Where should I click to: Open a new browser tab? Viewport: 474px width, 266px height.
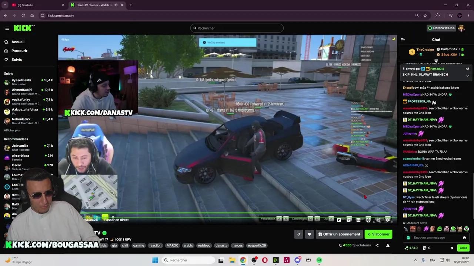131,5
